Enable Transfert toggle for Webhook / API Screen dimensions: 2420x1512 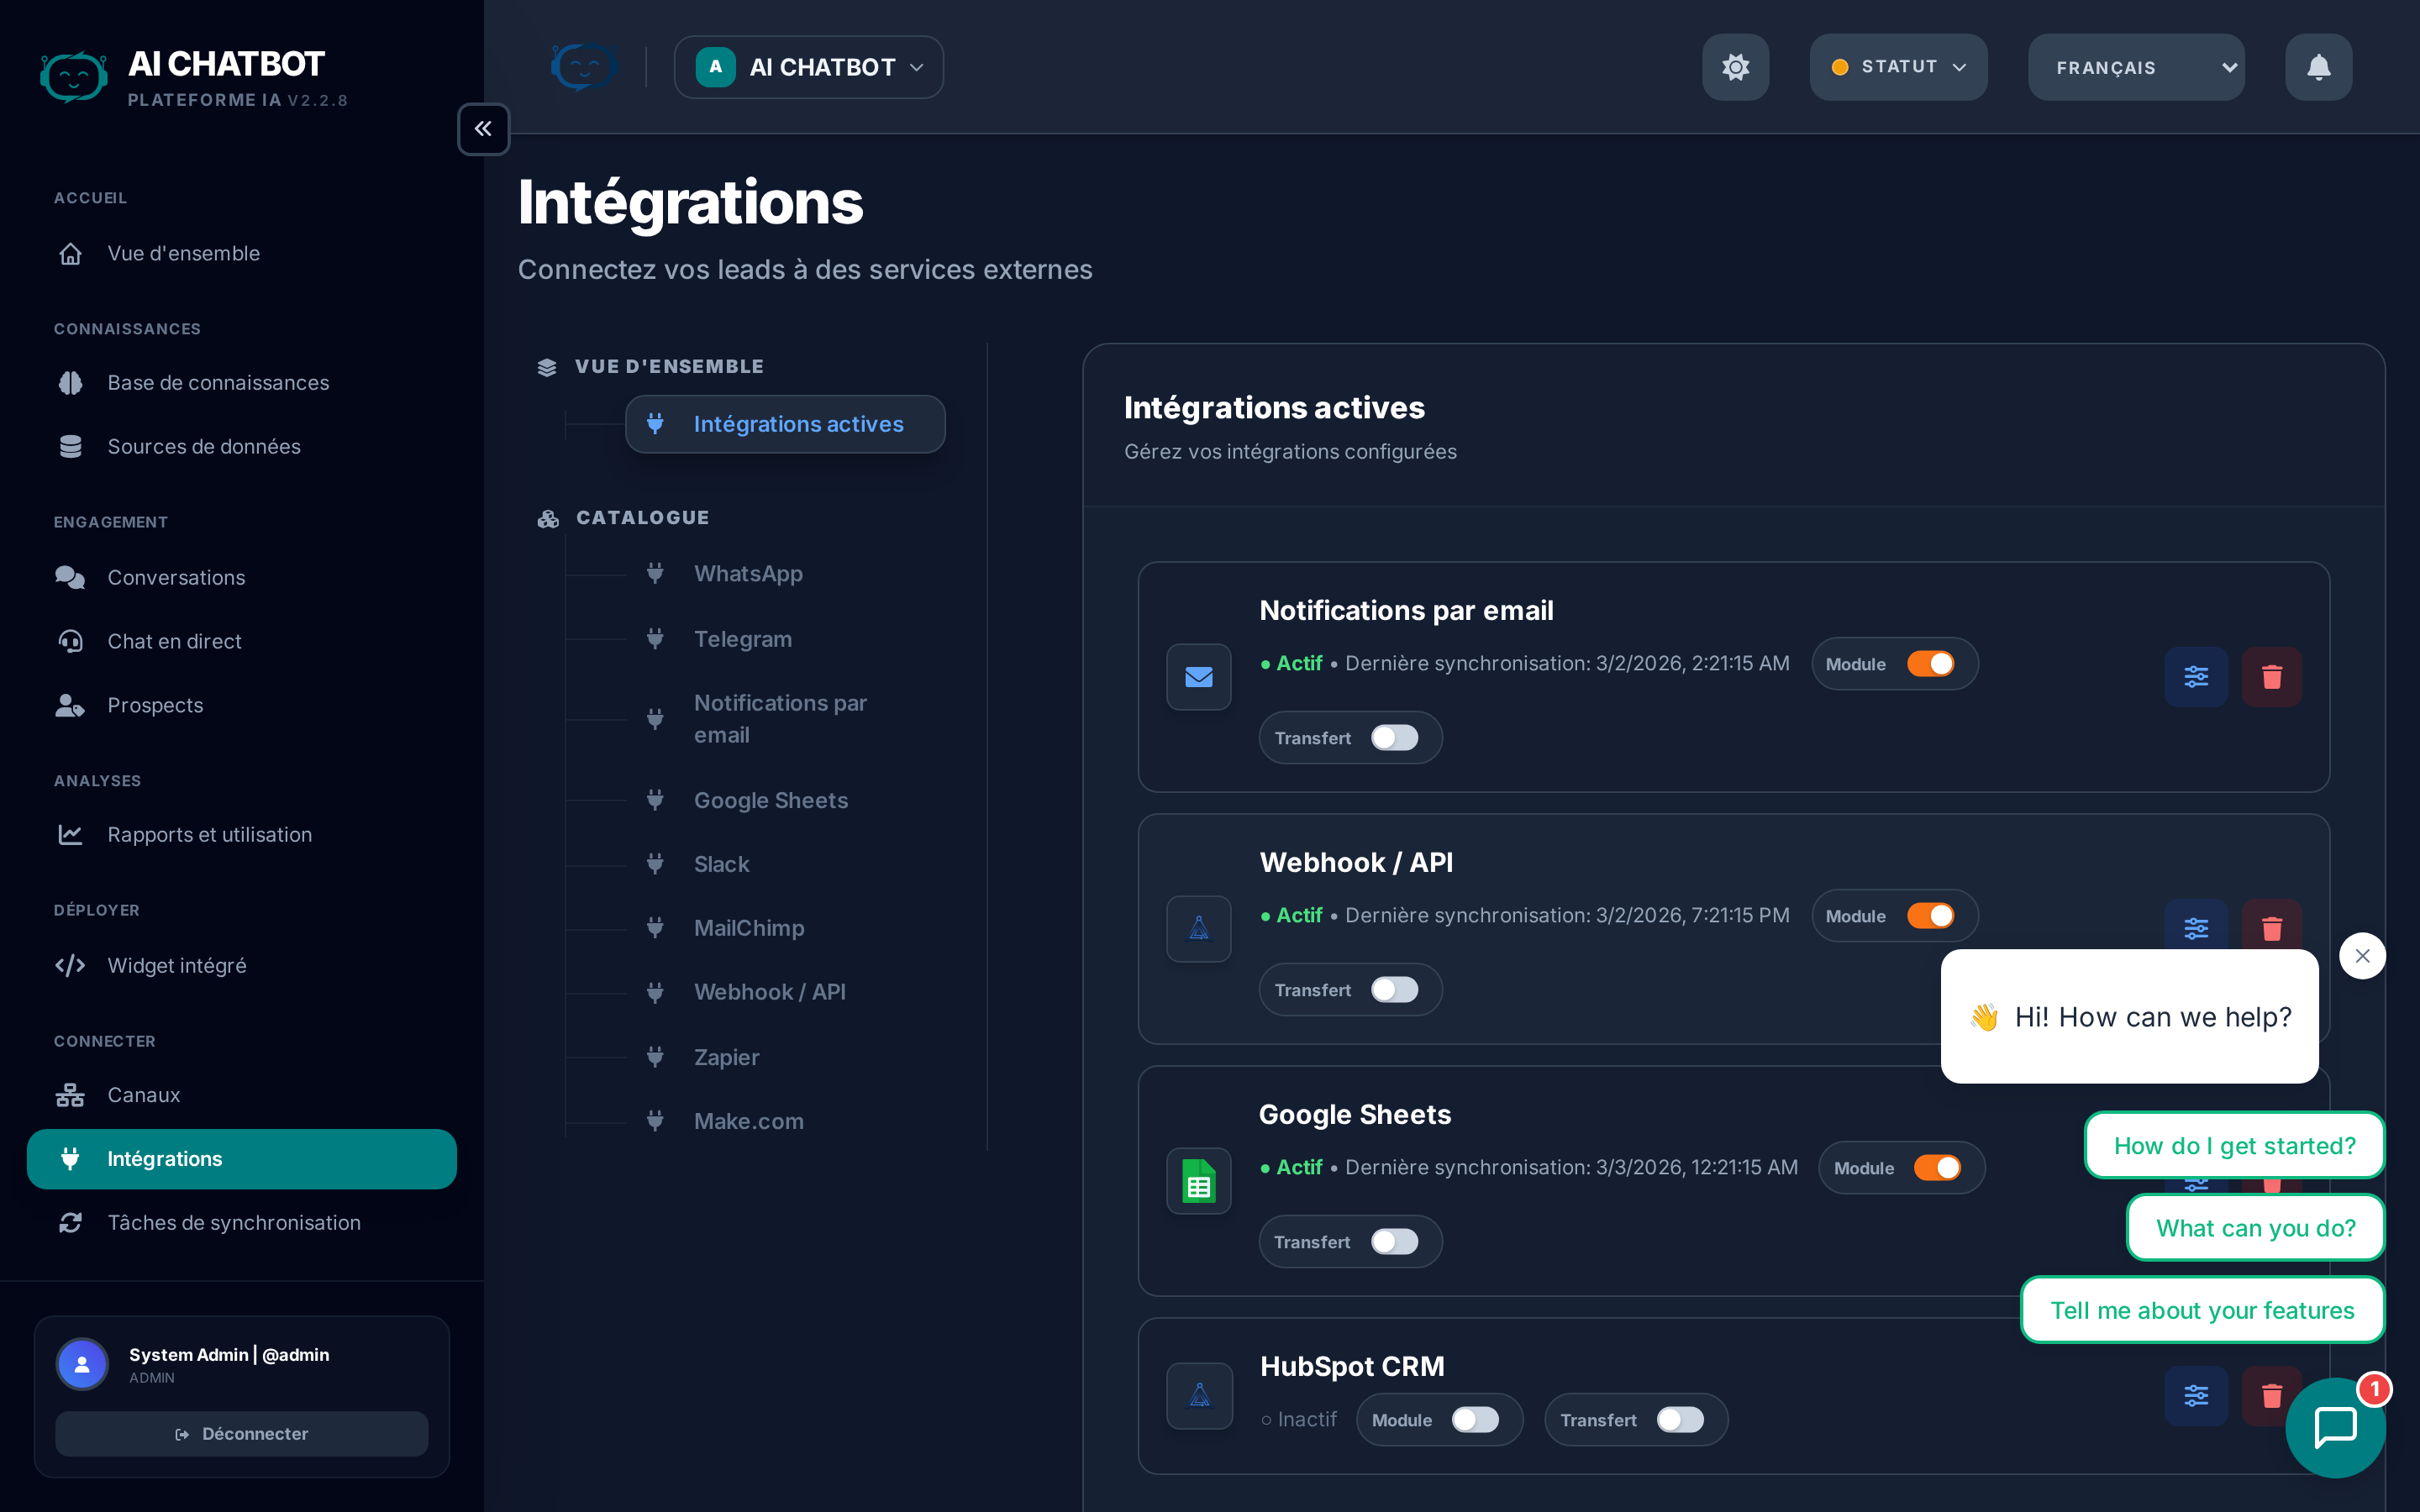click(1394, 990)
